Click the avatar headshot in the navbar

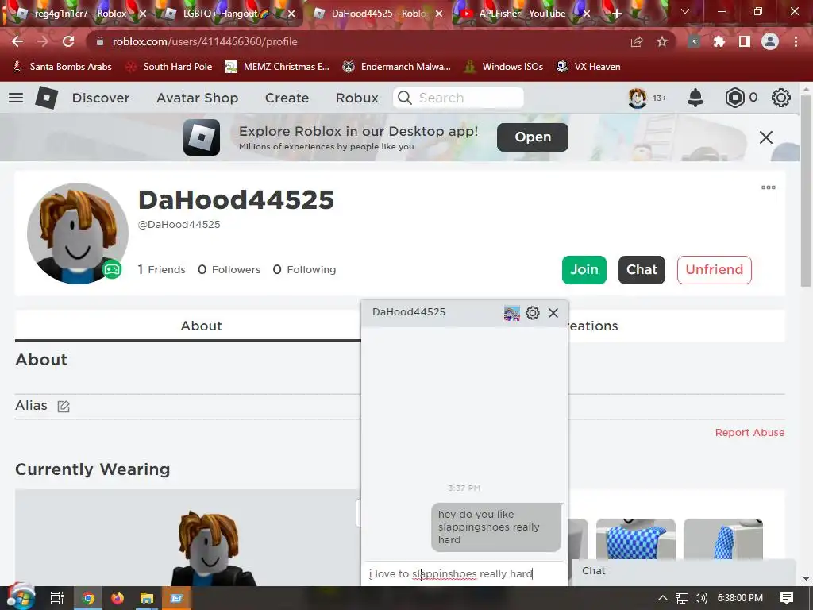click(638, 98)
